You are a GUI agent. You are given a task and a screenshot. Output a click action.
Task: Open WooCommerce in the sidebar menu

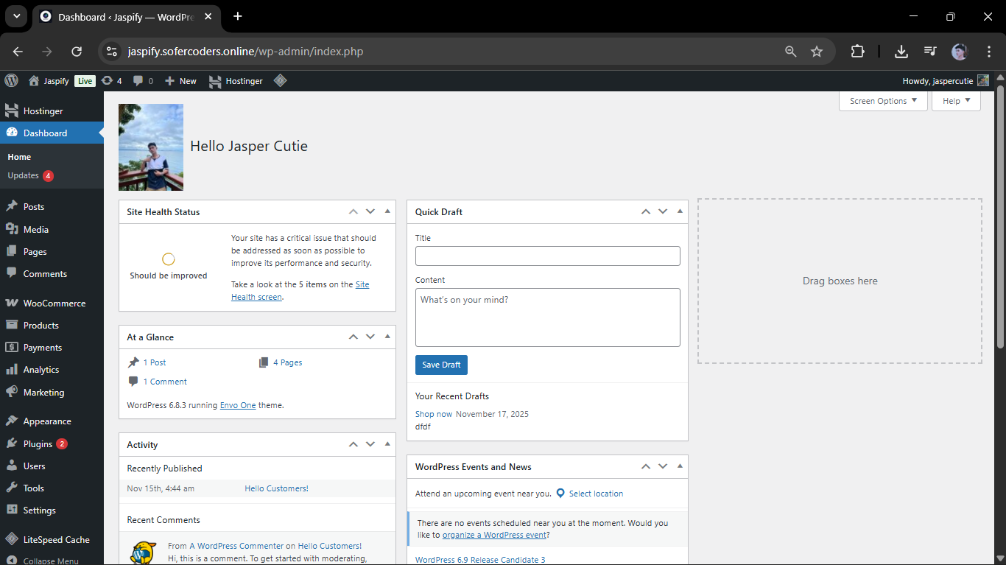[x=54, y=303]
